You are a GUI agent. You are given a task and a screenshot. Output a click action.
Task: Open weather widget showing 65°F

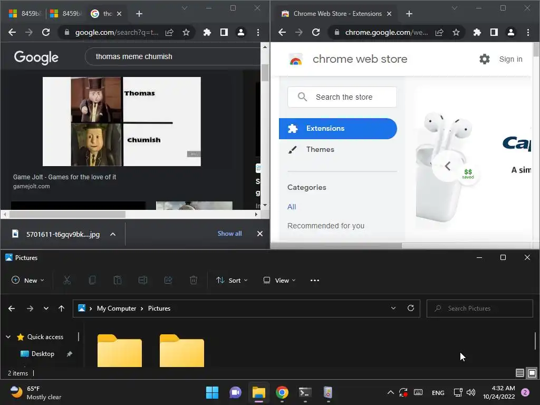click(35, 392)
